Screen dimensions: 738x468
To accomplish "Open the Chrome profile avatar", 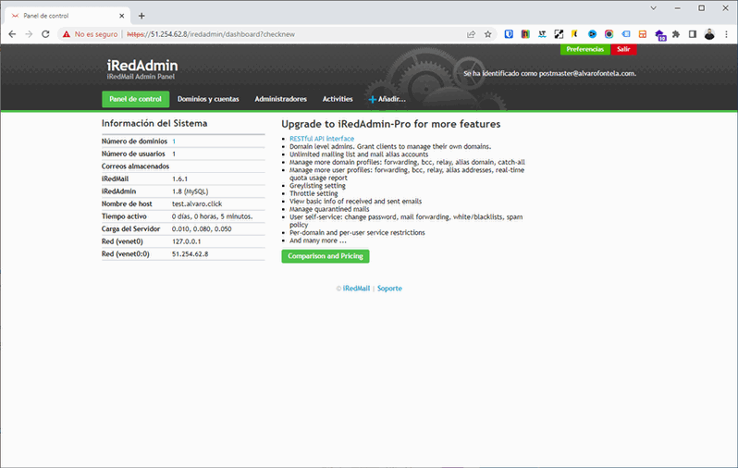I will click(709, 34).
